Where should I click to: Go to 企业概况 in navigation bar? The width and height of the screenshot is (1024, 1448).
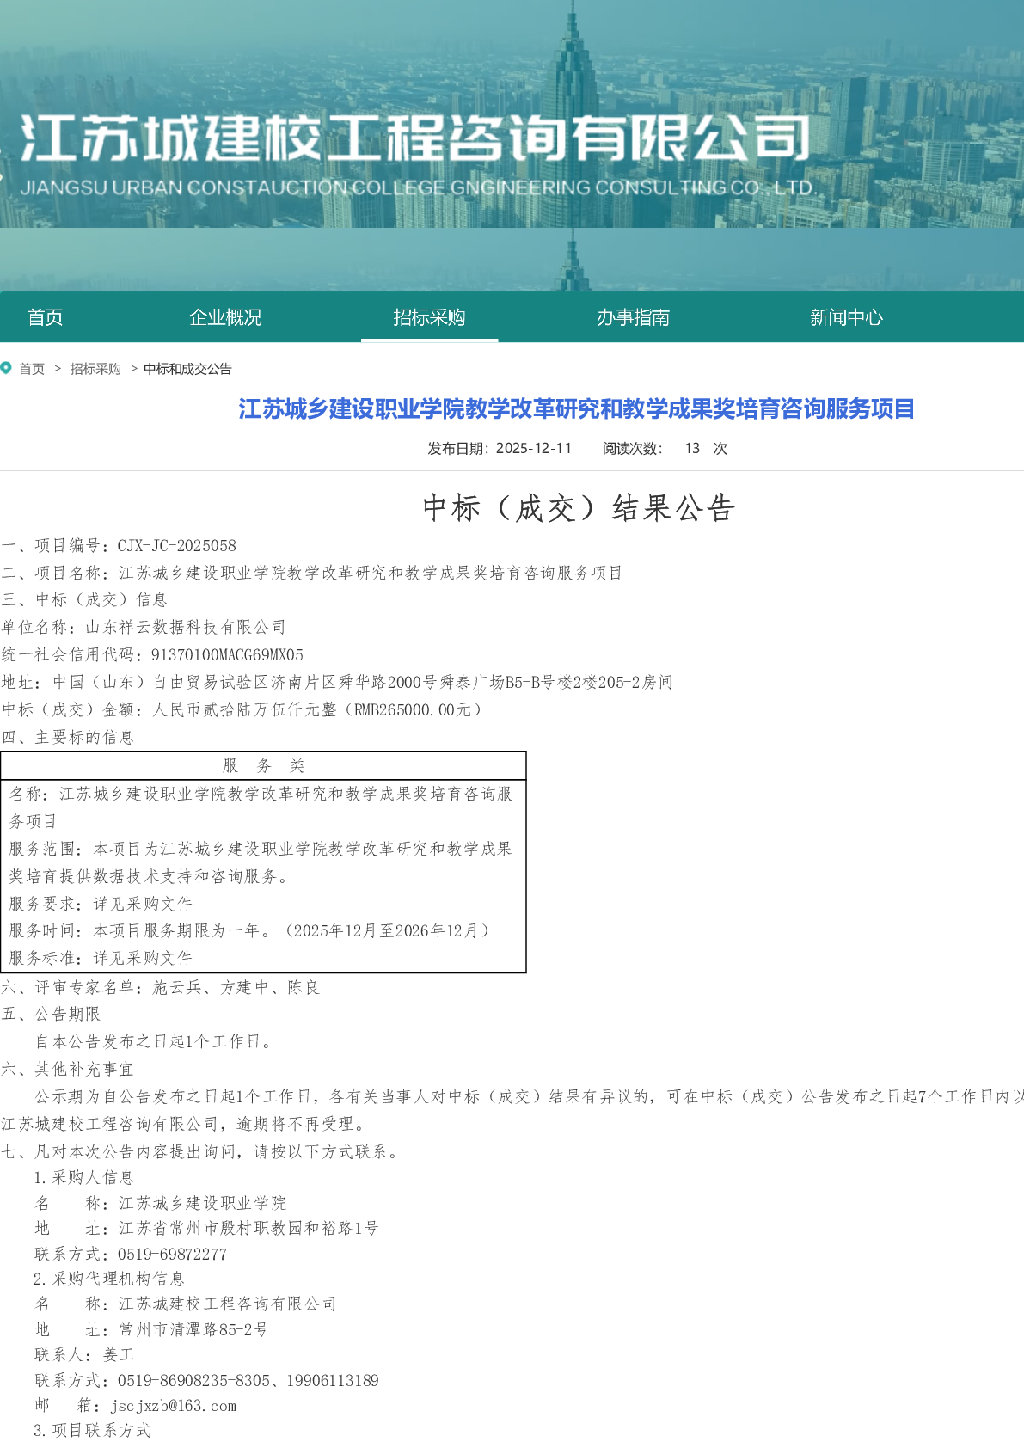pos(225,317)
